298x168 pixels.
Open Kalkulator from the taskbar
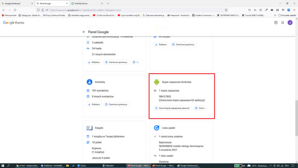108,166
